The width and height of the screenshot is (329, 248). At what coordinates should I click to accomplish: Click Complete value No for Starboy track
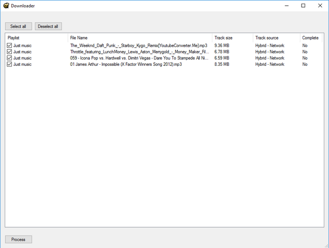tap(305, 46)
